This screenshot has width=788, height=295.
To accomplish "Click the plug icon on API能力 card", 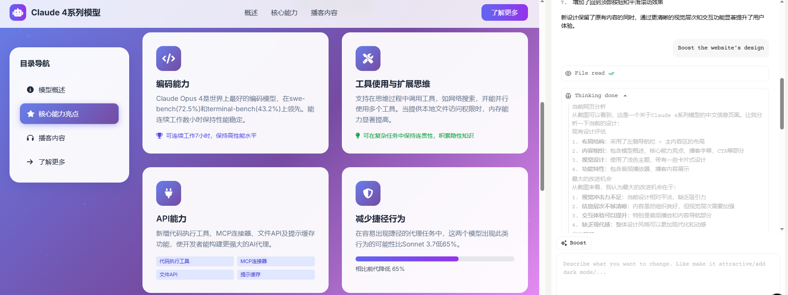I will pyautogui.click(x=169, y=193).
